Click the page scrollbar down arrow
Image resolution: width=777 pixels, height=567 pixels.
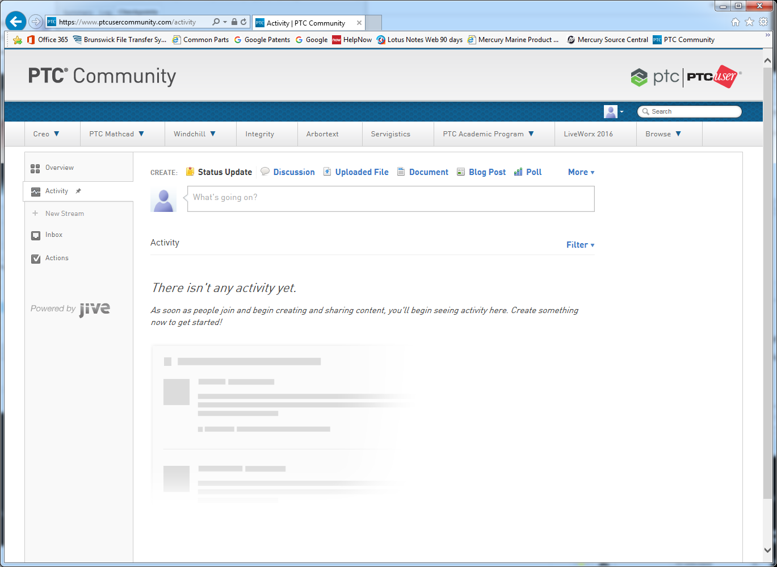[767, 550]
